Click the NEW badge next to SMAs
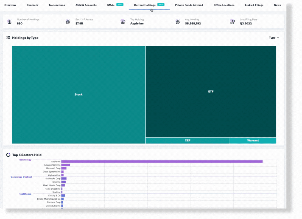Viewport: 302px width, 219px height. [120, 5]
